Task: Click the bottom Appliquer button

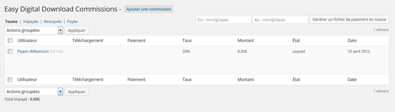Action: coord(76,92)
